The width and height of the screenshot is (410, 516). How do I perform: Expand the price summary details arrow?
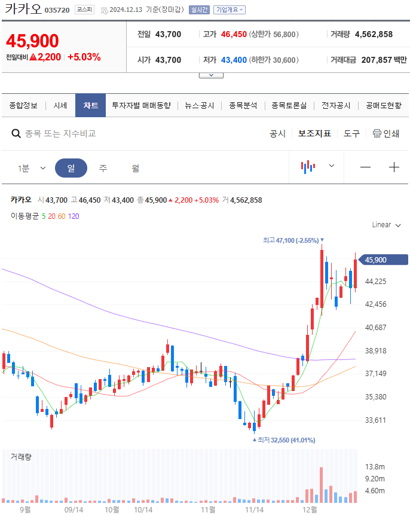click(211, 75)
